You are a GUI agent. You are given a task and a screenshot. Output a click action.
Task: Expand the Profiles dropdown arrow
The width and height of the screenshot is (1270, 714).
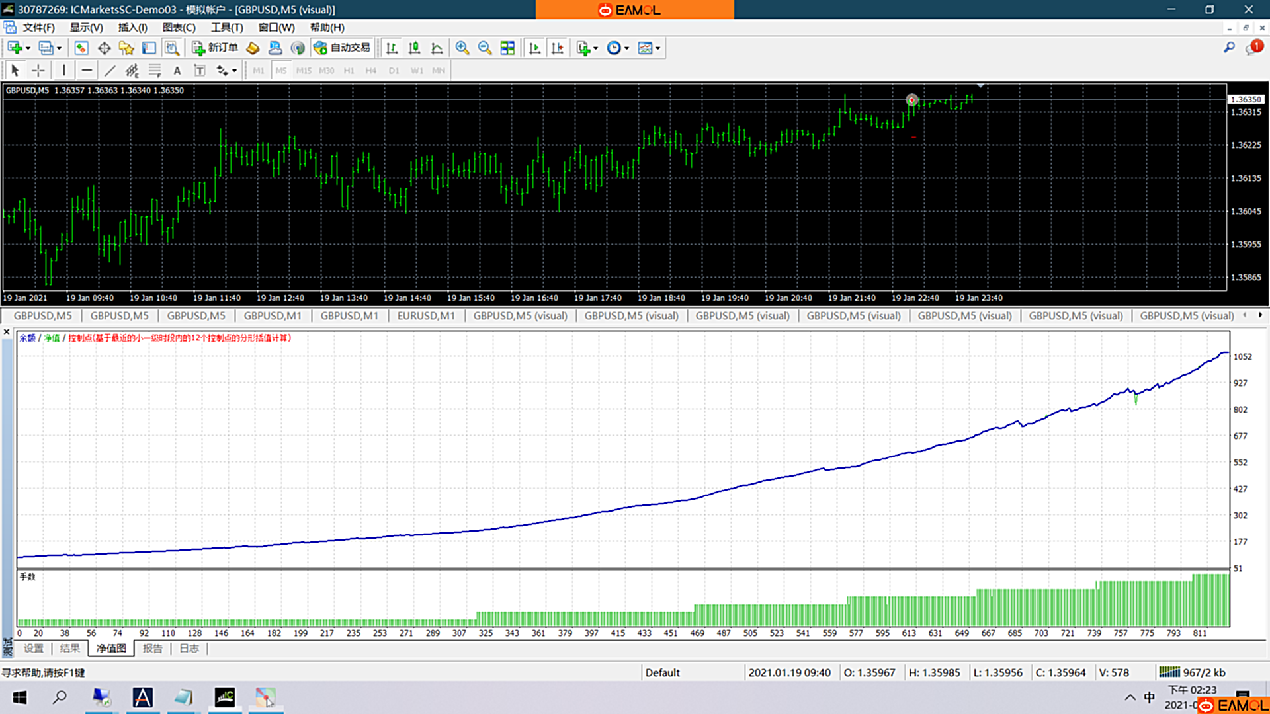point(60,48)
